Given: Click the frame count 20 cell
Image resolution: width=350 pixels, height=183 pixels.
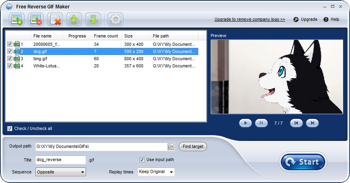Looking at the screenshot, I should tap(96, 66).
